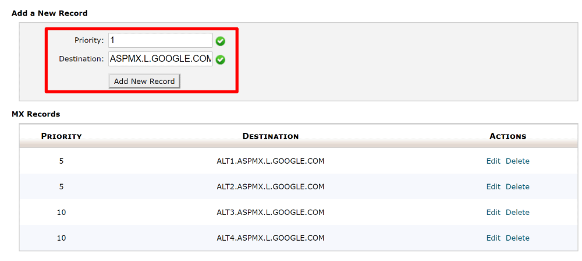Screen dimensions: 582x261
Task: Click the Destination column header
Action: coord(271,136)
